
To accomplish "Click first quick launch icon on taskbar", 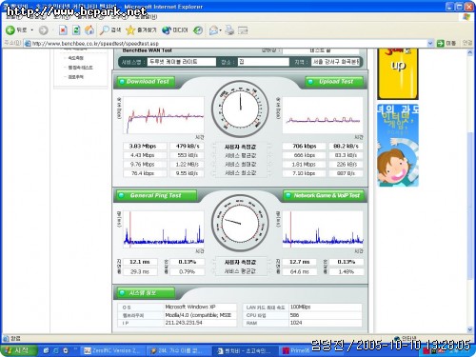I will [47, 350].
